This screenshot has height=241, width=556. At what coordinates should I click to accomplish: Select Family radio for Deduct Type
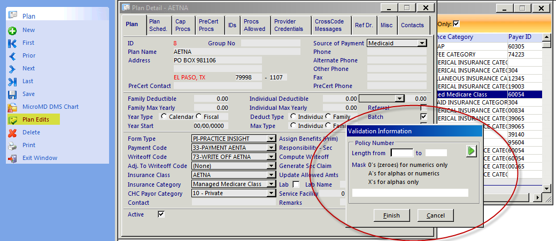[328, 116]
